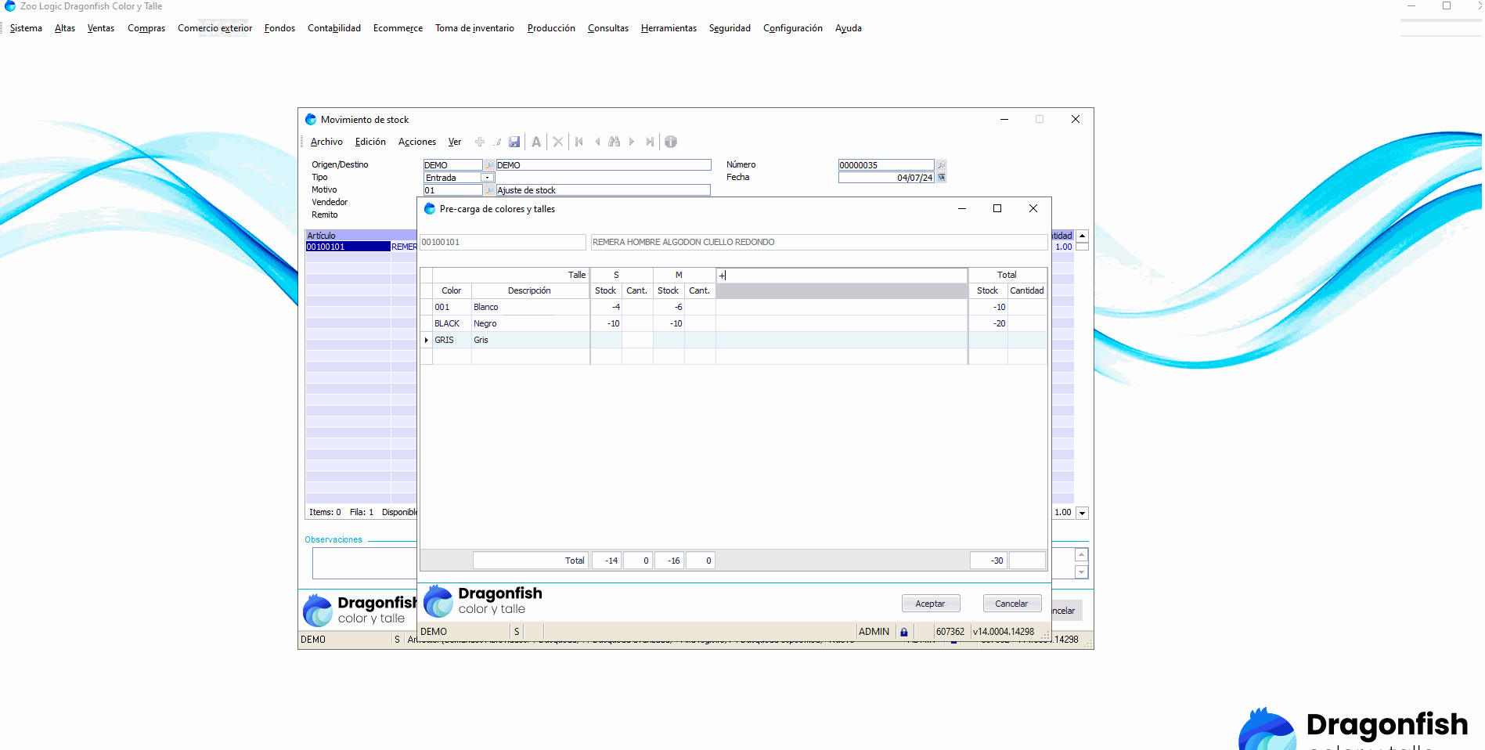Click the Cancelar button in dialog
The width and height of the screenshot is (1485, 750).
(1011, 604)
